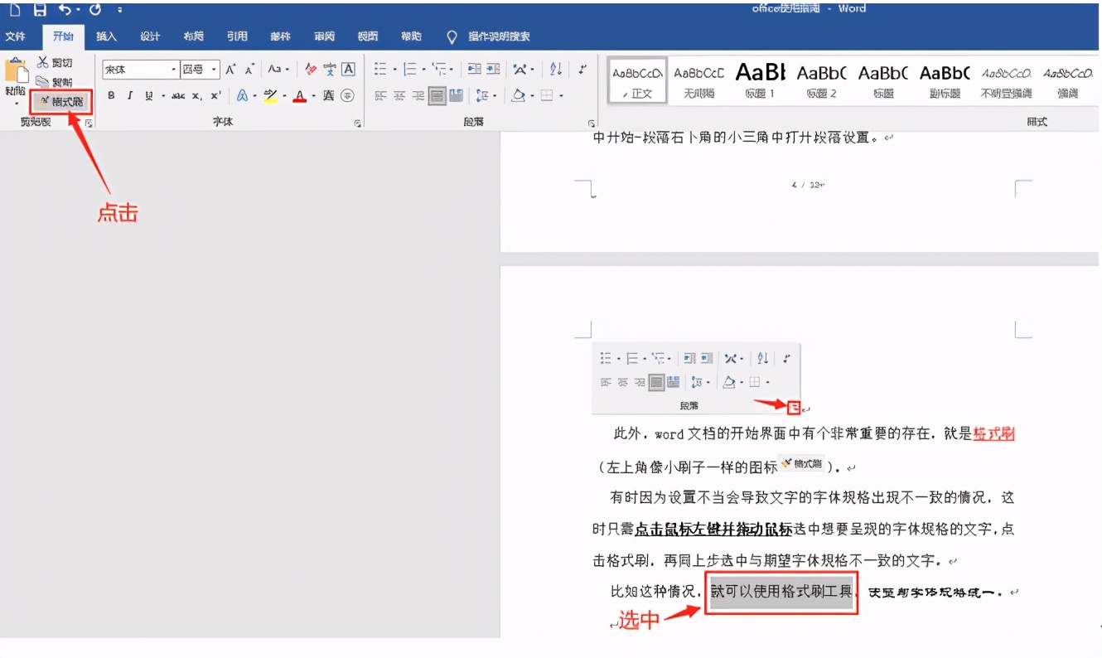
Task: Toggle italic formatting
Action: pyautogui.click(x=129, y=97)
